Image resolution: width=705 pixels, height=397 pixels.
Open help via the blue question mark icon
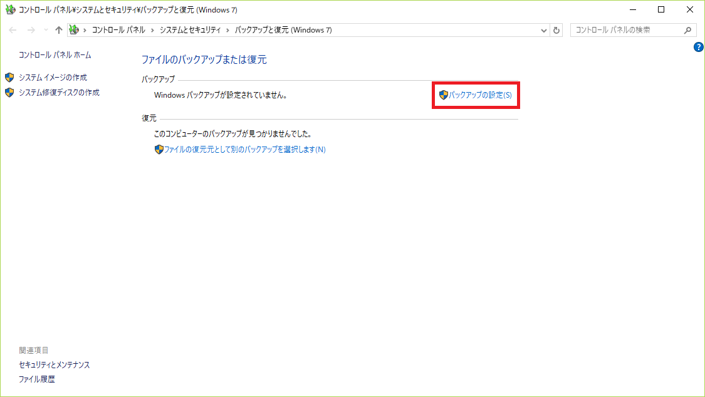[698, 47]
